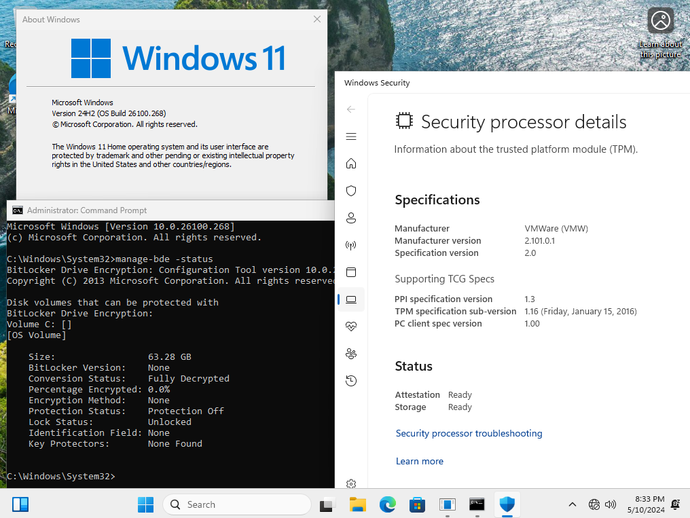
Task: Click the Learn more link
Action: tap(420, 461)
